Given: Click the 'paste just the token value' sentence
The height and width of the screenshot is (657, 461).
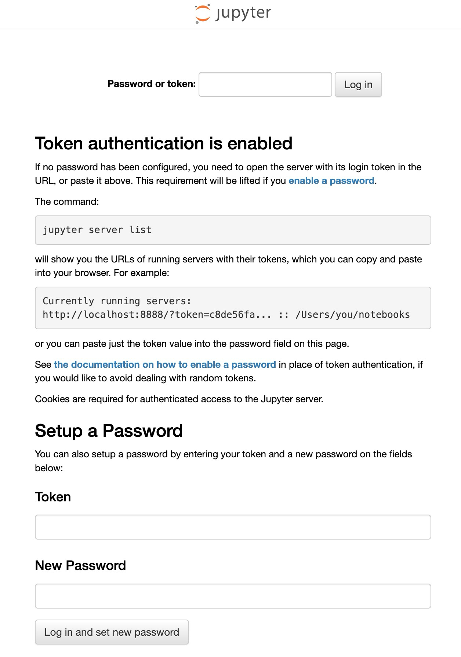Looking at the screenshot, I should (192, 344).
